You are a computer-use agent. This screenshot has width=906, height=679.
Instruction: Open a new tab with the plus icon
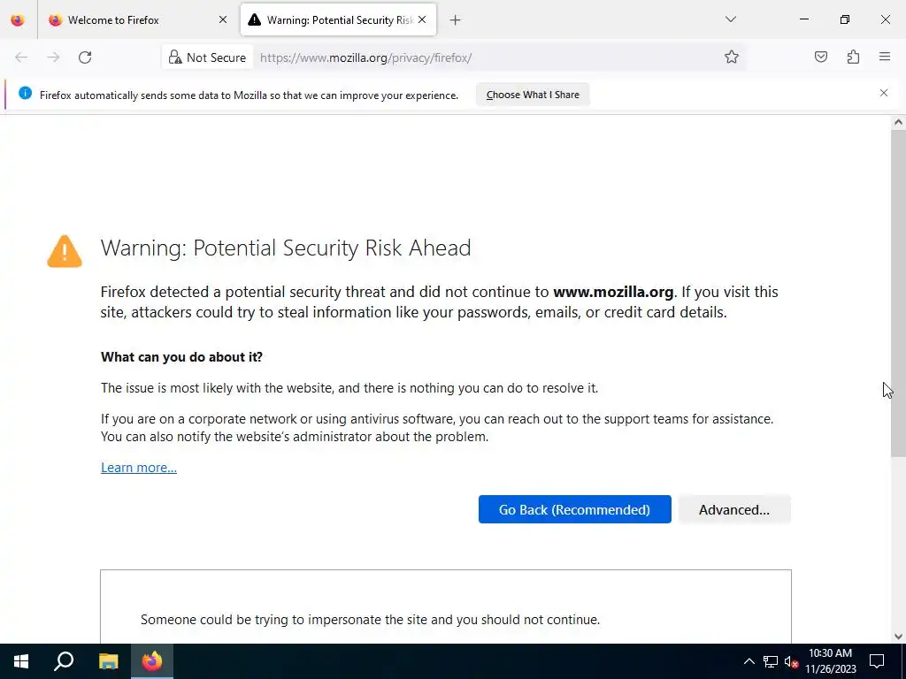click(456, 20)
